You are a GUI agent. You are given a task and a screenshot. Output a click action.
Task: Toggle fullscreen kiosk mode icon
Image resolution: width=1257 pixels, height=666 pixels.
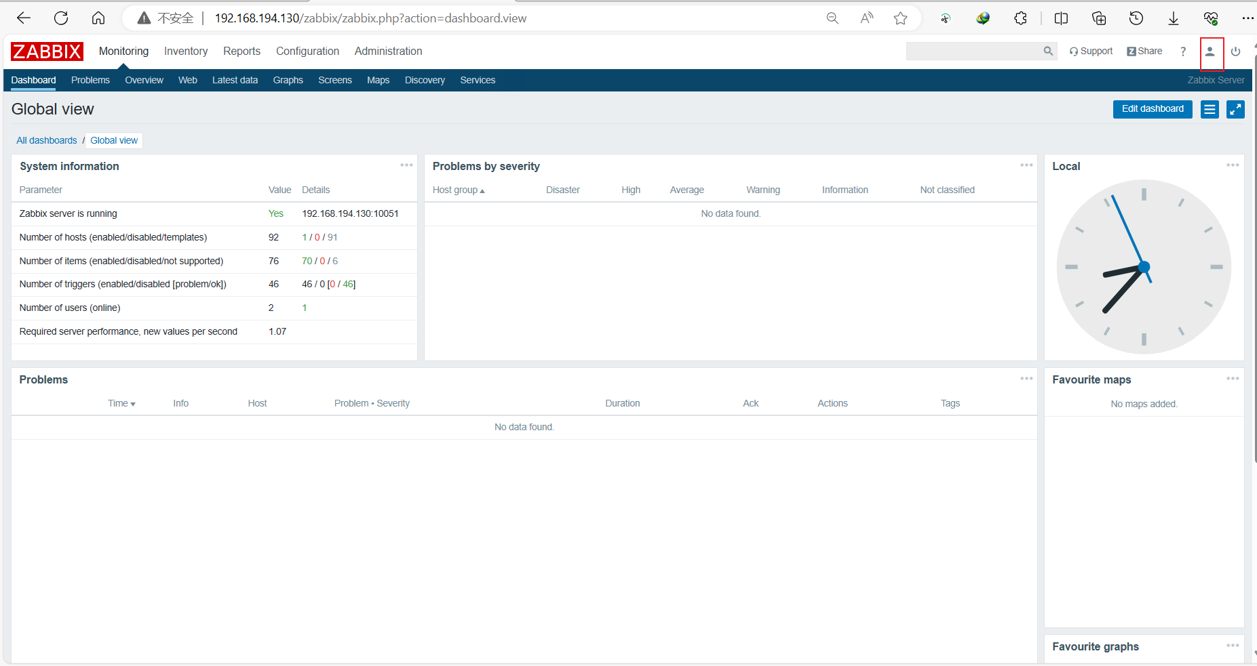coord(1235,109)
